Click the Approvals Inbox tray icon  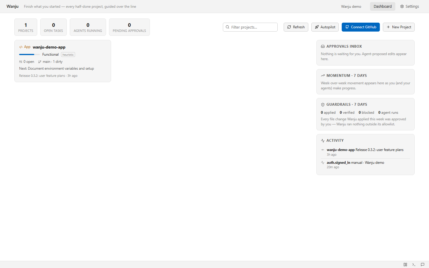pos(323,46)
